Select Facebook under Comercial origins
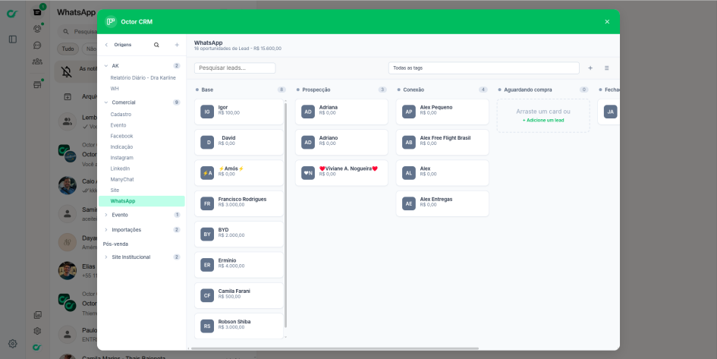Screen dimensions: 717x359 (121, 136)
